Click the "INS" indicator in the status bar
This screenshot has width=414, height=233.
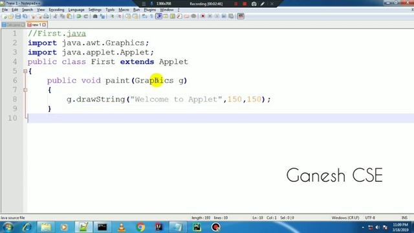click(404, 217)
